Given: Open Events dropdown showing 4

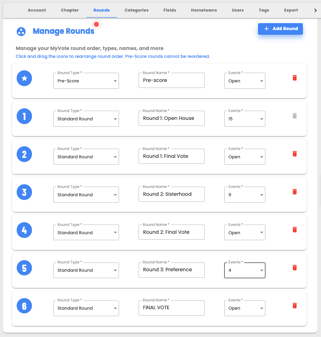Looking at the screenshot, I should [x=245, y=270].
